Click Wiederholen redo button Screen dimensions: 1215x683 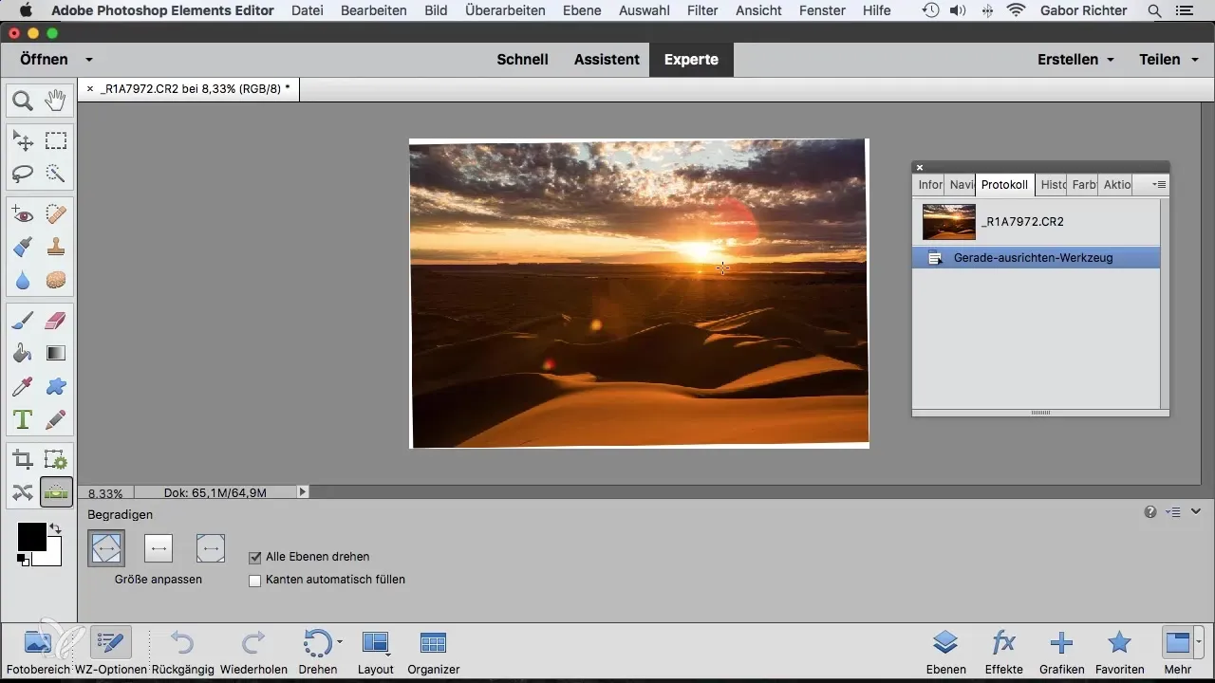253,652
